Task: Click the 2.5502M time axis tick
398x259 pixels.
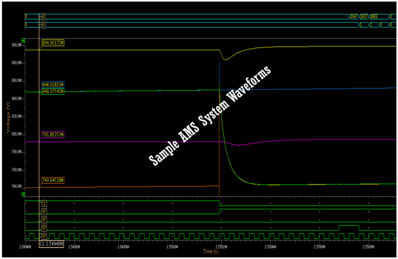Action: point(221,247)
